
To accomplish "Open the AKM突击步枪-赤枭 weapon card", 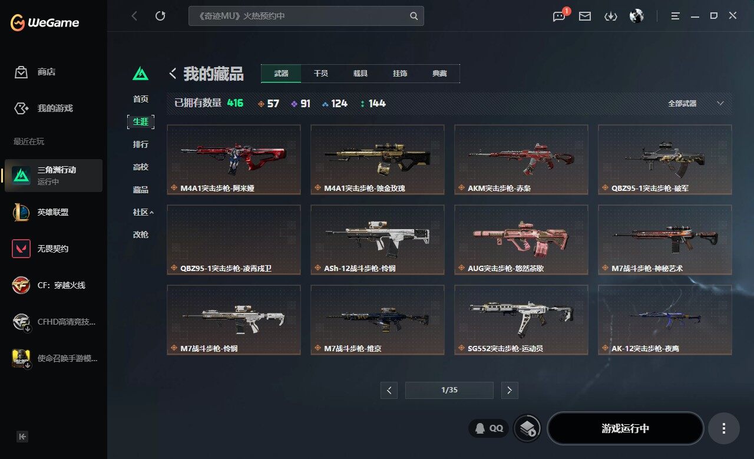I will pos(521,159).
